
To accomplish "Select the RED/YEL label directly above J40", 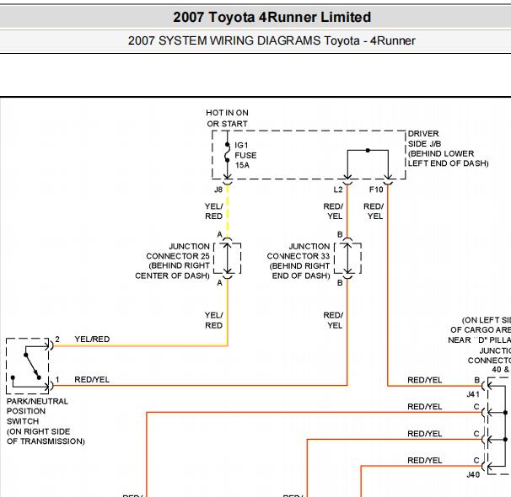I will 425,460.
